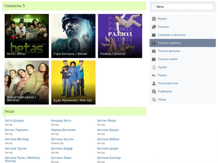The image size is (218, 163).
Task: Select the Только фильмы filter
Action: pyautogui.click(x=182, y=51)
